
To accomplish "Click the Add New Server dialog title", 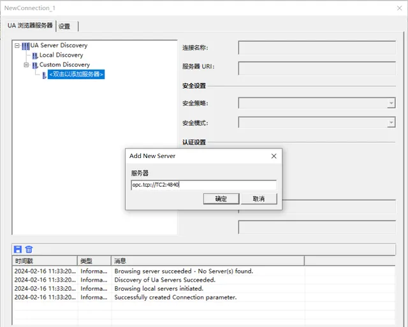I will pos(152,156).
